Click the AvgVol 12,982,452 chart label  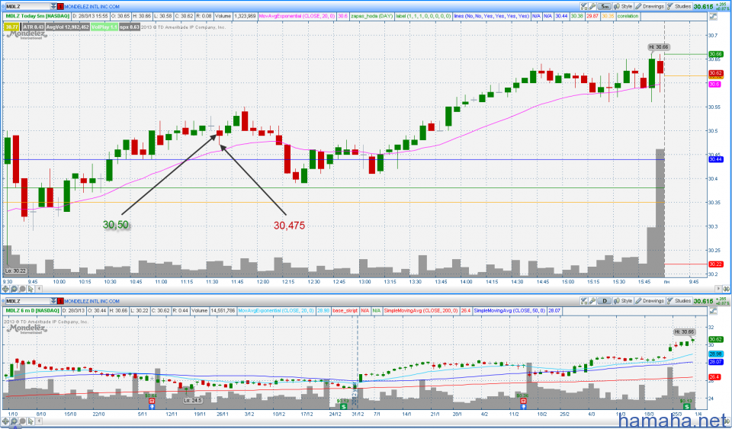pos(67,27)
